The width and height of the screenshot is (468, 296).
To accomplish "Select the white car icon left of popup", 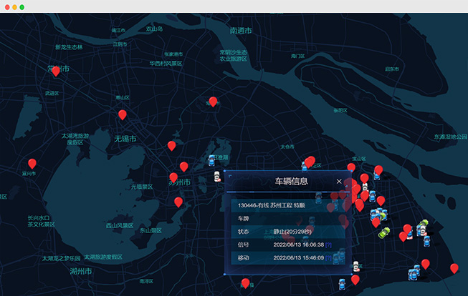I will pos(216,175).
